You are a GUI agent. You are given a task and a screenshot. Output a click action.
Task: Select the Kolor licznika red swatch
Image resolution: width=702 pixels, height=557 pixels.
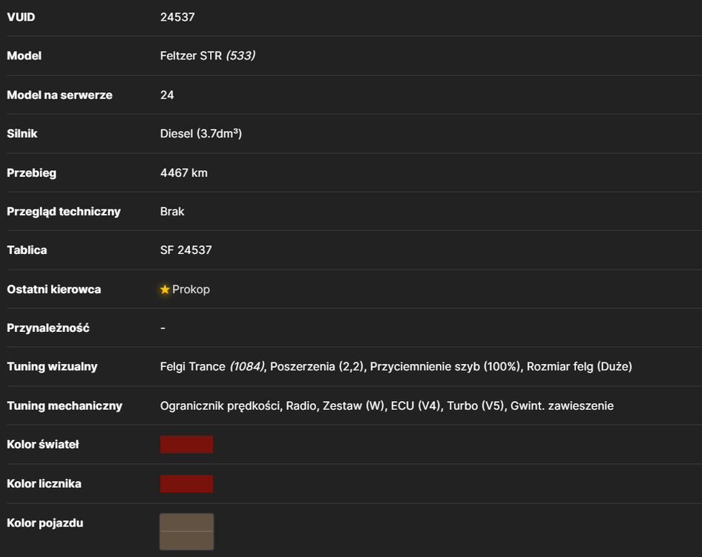(187, 483)
